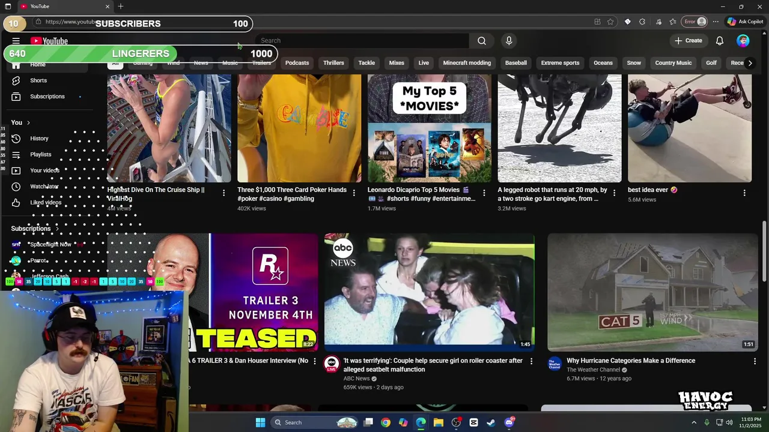Viewport: 769px width, 432px height.
Task: Launch Chrome from the taskbar
Action: tap(386, 422)
